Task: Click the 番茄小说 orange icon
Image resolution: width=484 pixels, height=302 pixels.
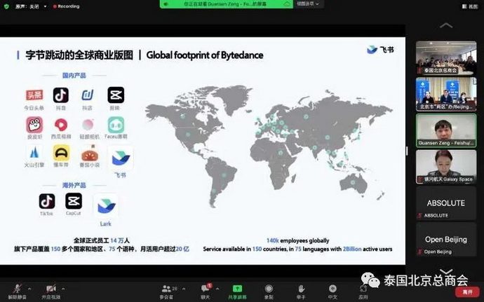Action: [x=90, y=153]
